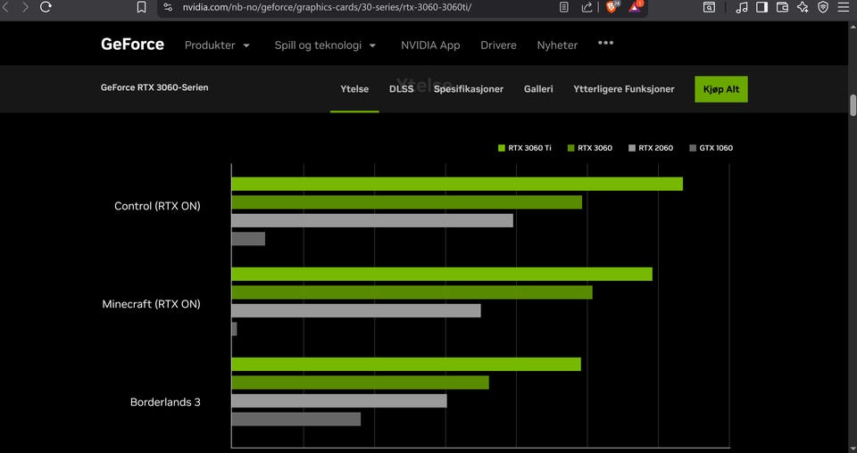Open the Leo AI sparkle icon
This screenshot has width=857, height=453.
click(803, 7)
